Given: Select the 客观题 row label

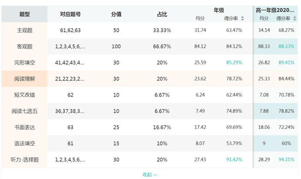Looking at the screenshot, I should pos(25,47).
